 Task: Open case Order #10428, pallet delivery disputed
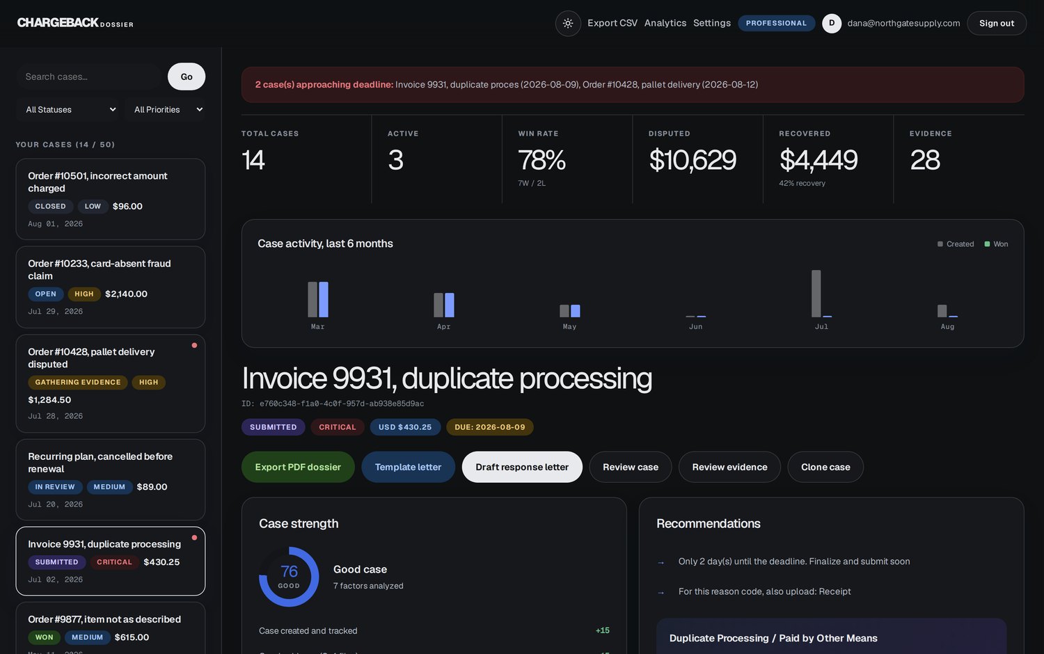pos(111,383)
